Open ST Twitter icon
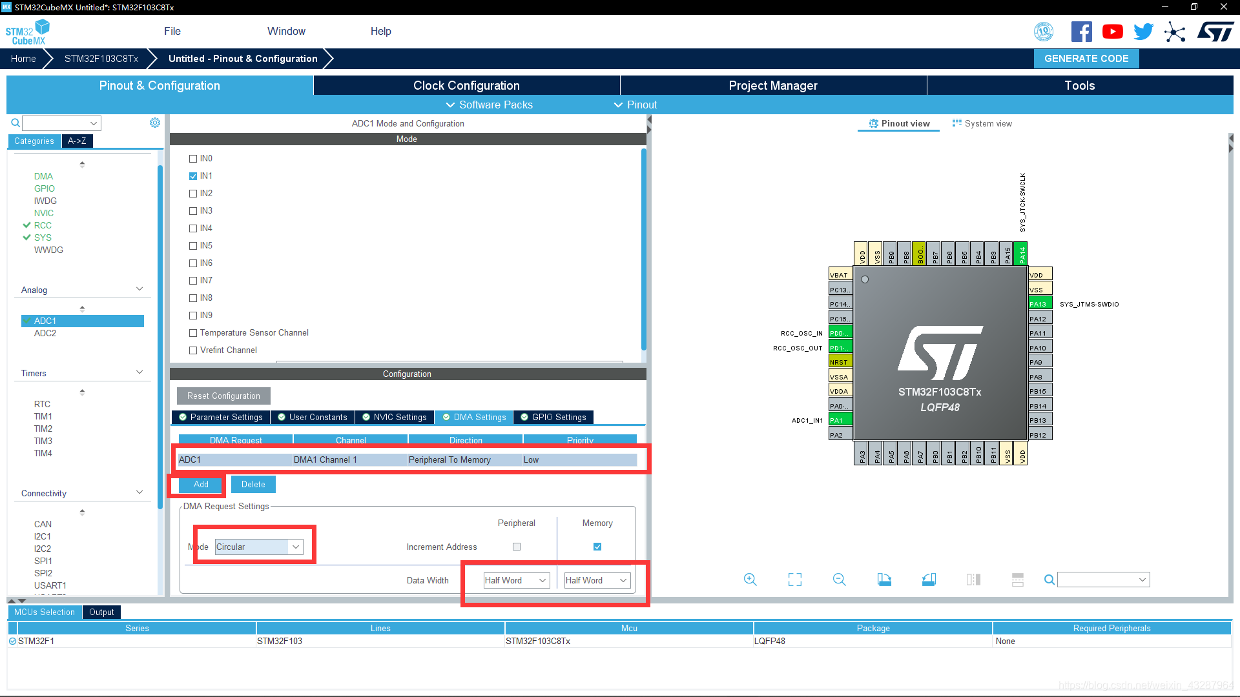Image resolution: width=1240 pixels, height=697 pixels. (1144, 32)
